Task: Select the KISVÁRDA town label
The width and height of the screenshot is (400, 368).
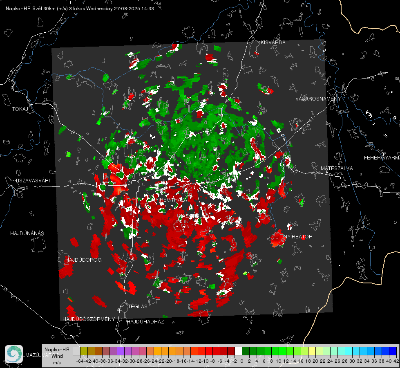Action: (273, 43)
